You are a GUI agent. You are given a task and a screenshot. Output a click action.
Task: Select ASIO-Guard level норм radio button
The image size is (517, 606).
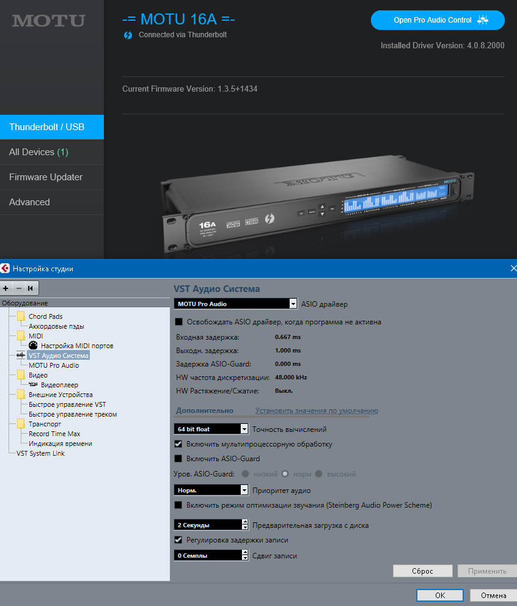click(285, 474)
